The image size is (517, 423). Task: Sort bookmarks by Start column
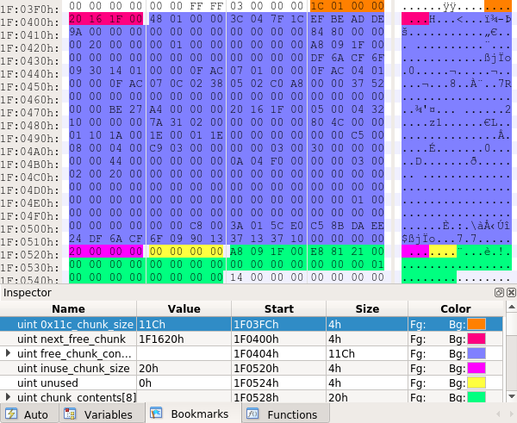(279, 308)
